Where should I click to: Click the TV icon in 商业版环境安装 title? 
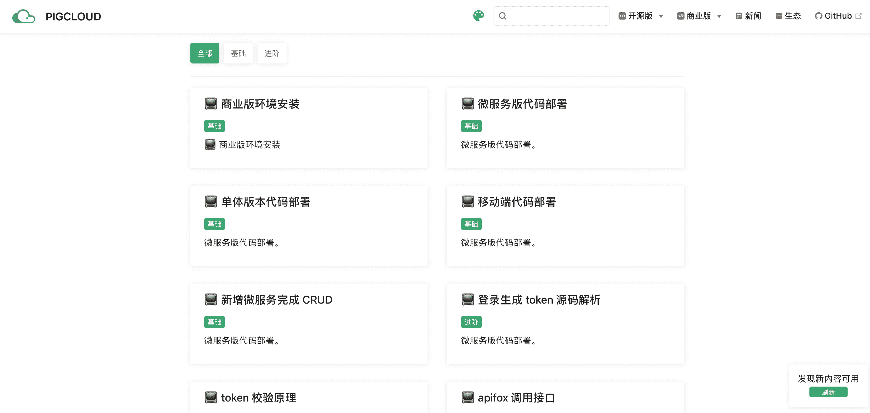(x=211, y=104)
